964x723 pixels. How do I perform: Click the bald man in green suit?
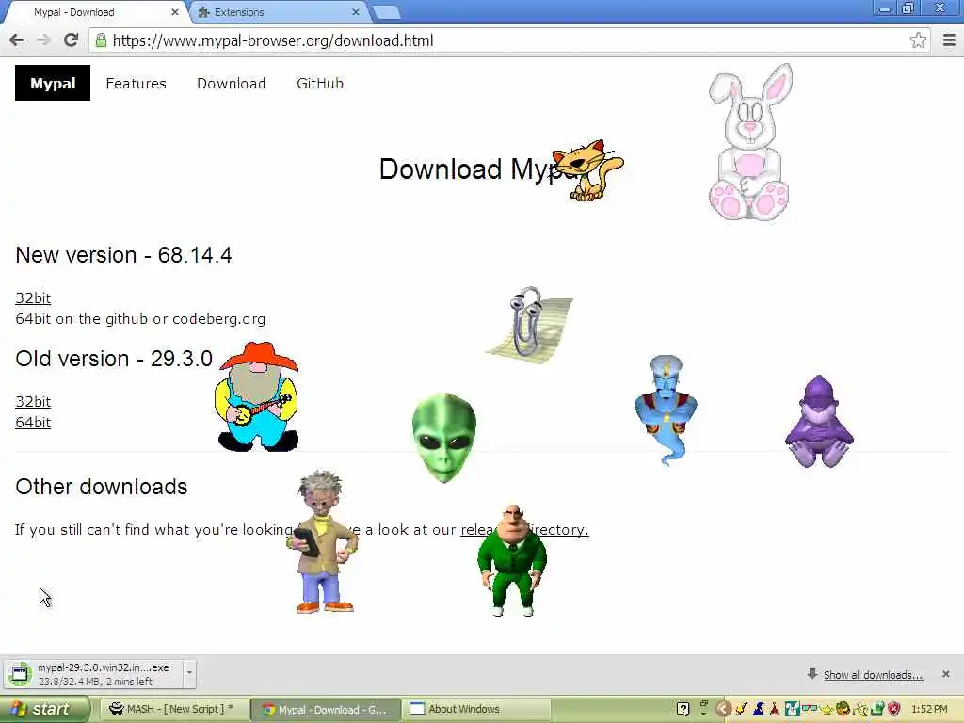click(512, 560)
